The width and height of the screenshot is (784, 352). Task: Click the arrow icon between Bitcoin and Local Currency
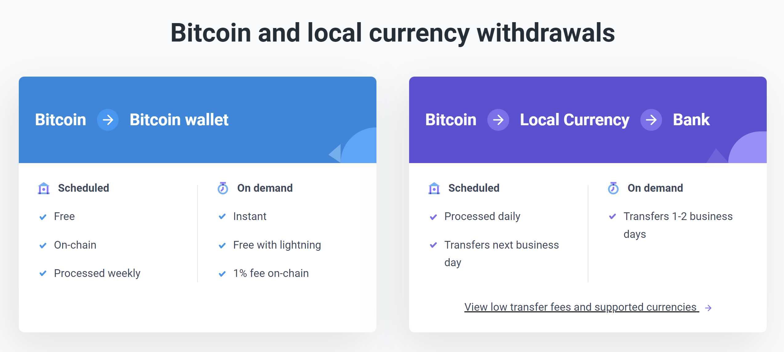point(498,120)
